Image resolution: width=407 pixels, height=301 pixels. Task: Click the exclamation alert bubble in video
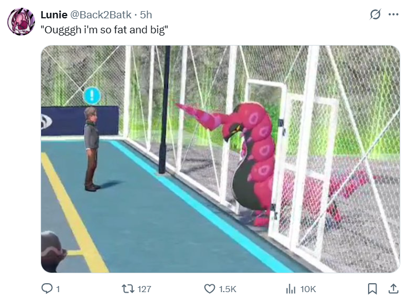tap(92, 96)
